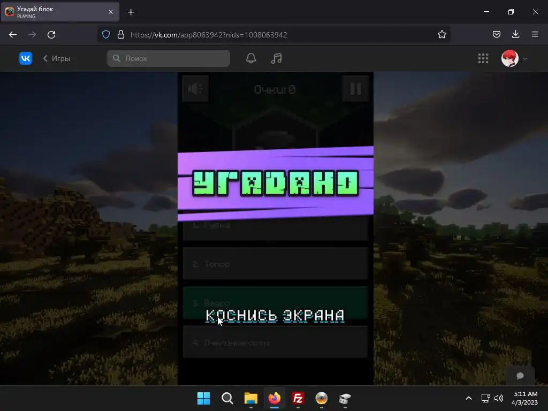Select dimmed answer '1. Губка'
The width and height of the screenshot is (548, 411).
point(276,225)
